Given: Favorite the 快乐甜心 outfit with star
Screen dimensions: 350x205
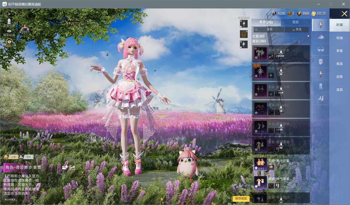Looking at the screenshot, I should click(x=256, y=113).
